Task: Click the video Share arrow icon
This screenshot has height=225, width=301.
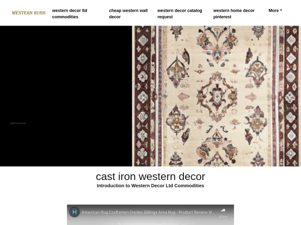Action: [x=223, y=211]
